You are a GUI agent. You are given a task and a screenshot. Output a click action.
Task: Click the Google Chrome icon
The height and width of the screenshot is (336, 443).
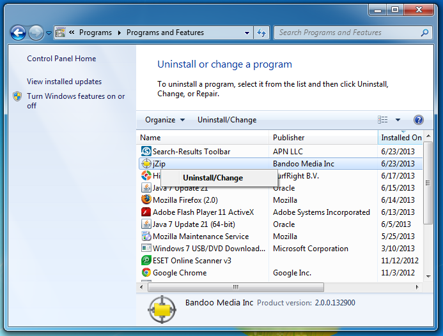[x=146, y=272]
